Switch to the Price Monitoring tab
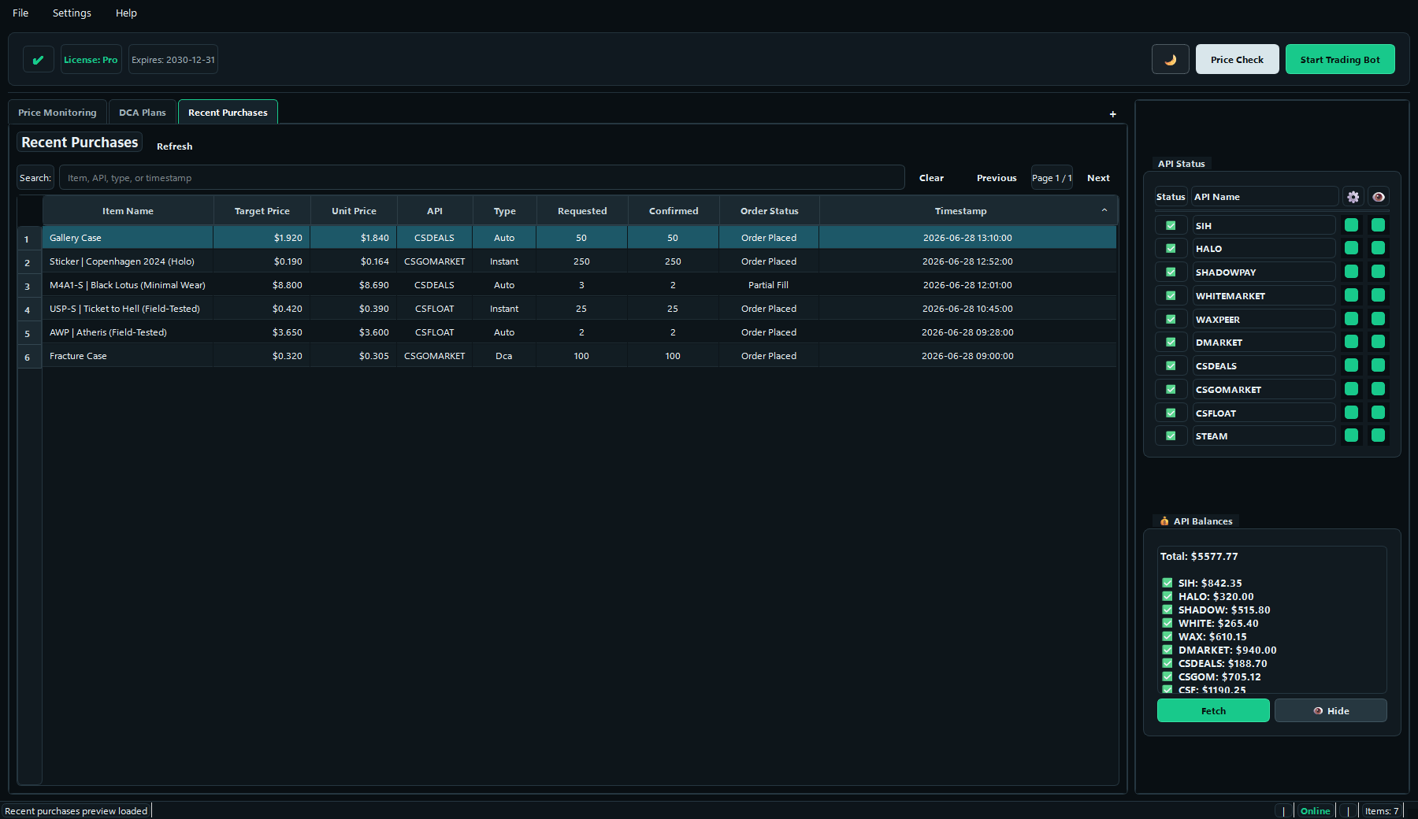 click(x=58, y=113)
